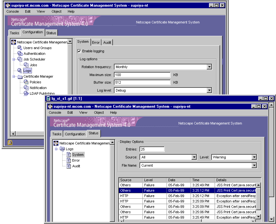Collapse the Job Scheduler tree node
The image size is (276, 224).
[14, 60]
